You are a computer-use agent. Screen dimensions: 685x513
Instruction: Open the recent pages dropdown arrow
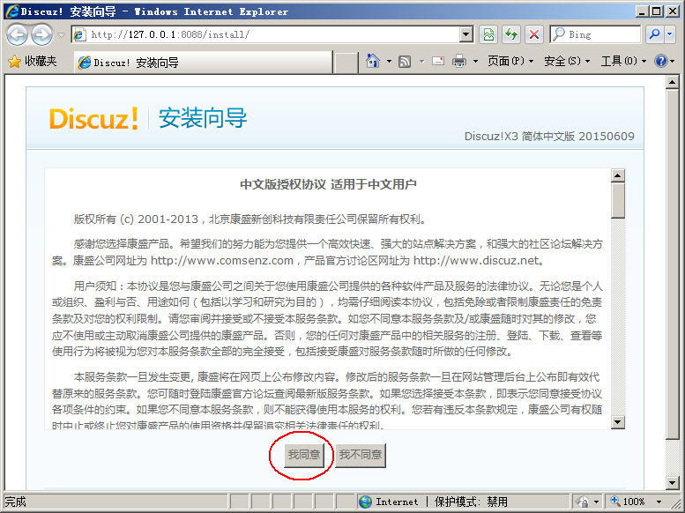tap(62, 35)
